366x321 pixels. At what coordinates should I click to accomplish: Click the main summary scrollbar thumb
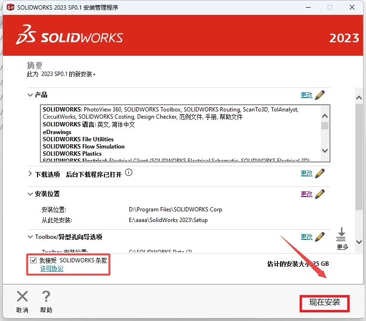click(x=359, y=157)
